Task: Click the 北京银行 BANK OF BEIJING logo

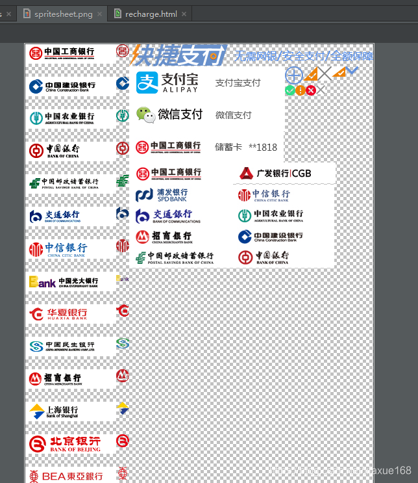Action: [65, 444]
